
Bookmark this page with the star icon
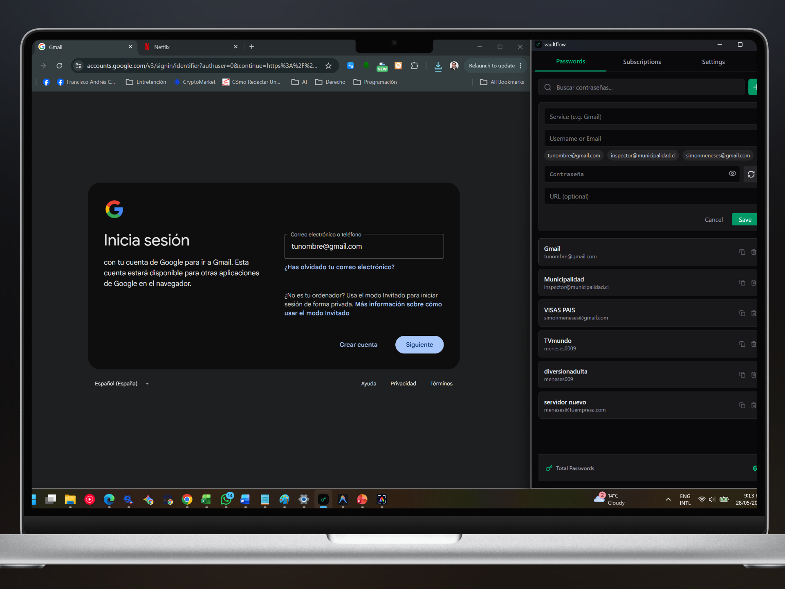pos(328,66)
